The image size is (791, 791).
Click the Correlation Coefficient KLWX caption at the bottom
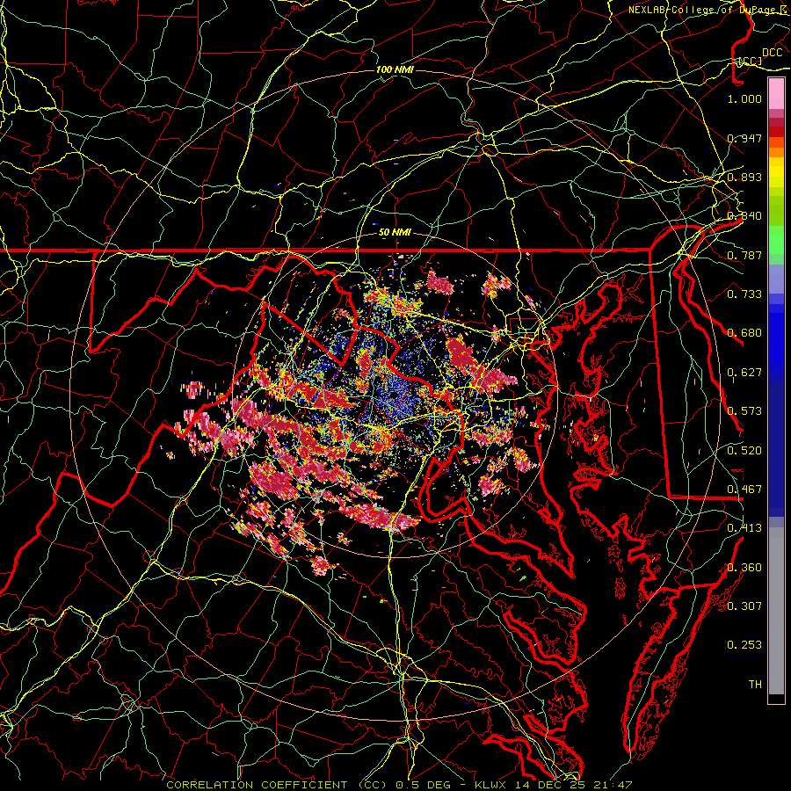(399, 785)
